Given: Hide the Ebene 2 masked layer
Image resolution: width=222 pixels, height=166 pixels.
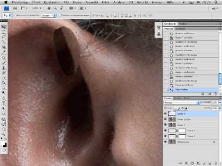Looking at the screenshot, I should pyautogui.click(x=166, y=130).
